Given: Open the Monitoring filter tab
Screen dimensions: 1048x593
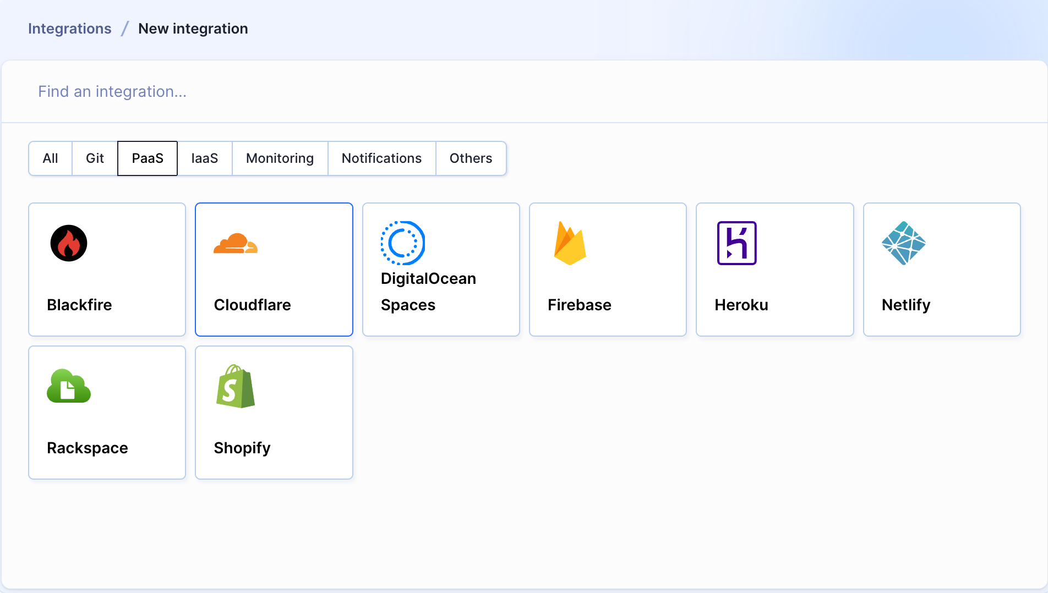Looking at the screenshot, I should pos(280,158).
